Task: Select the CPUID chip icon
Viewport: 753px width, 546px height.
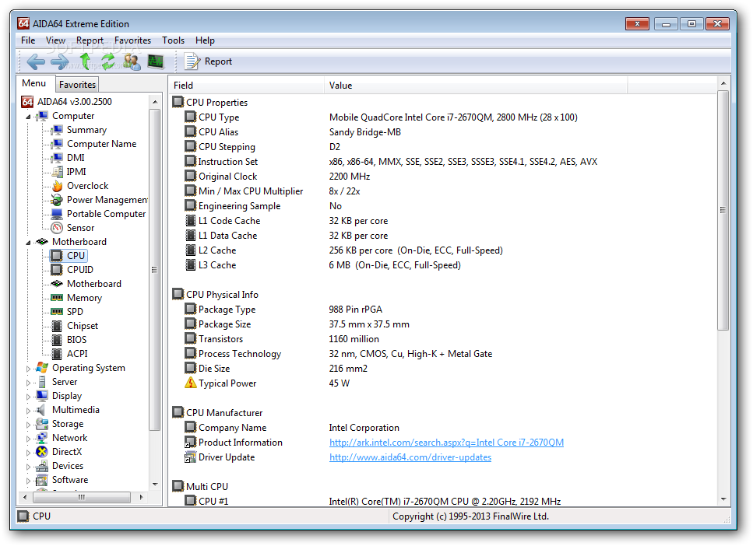Action: (x=57, y=270)
